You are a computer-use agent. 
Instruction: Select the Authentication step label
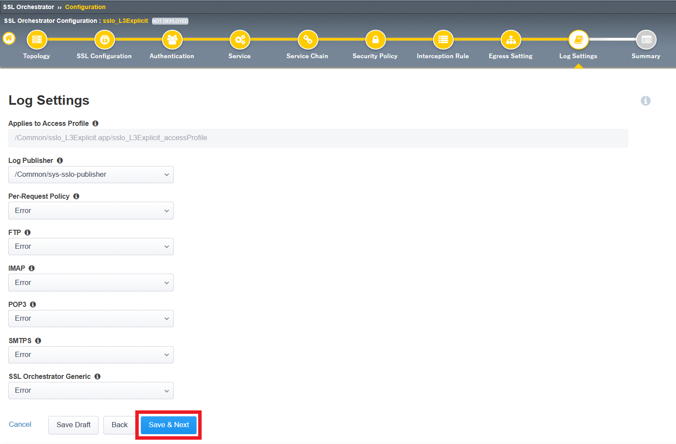coord(172,56)
